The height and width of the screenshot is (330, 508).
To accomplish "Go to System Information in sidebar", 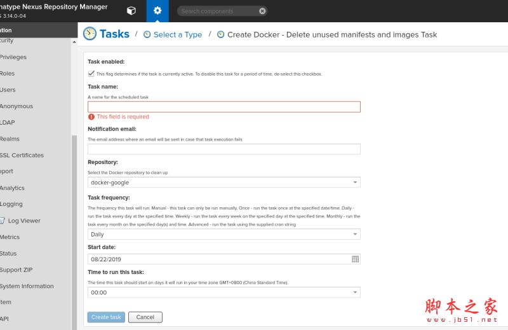I will [27, 286].
